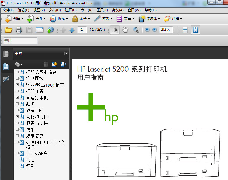Select the 索引 bookmark
Image resolution: width=228 pixels, height=180 pixels.
click(x=30, y=166)
